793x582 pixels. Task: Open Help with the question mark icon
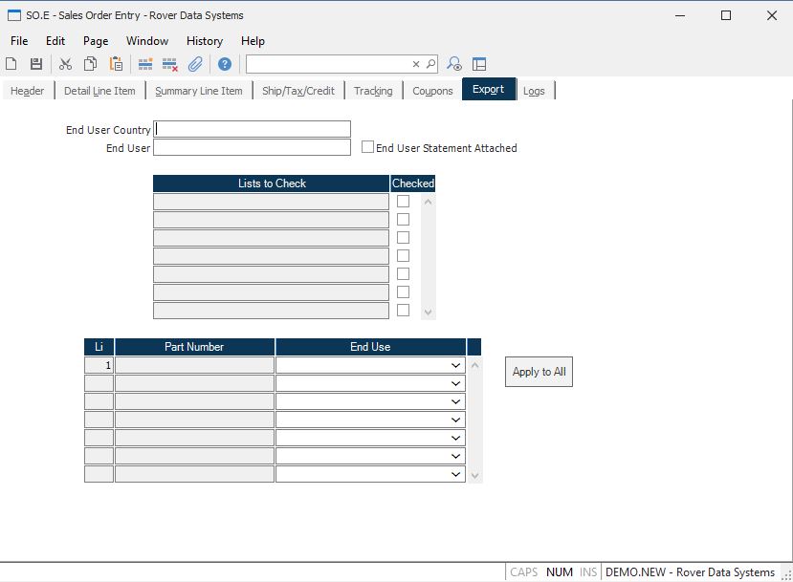pyautogui.click(x=224, y=64)
